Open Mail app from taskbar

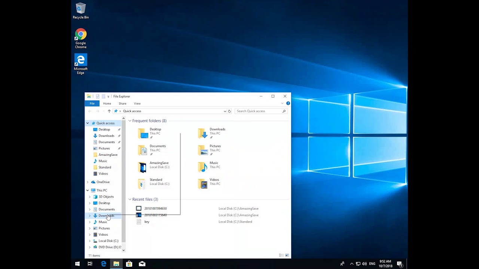click(x=142, y=264)
